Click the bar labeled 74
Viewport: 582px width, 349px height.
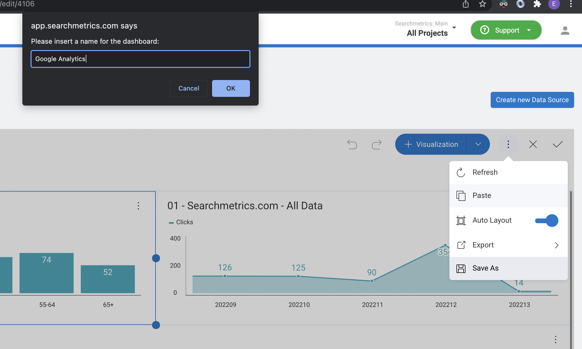pyautogui.click(x=47, y=273)
